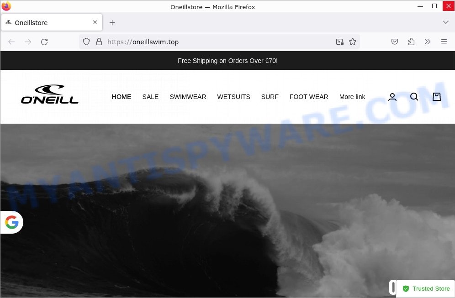Open the HOME nav item
This screenshot has width=455, height=298.
click(x=122, y=97)
